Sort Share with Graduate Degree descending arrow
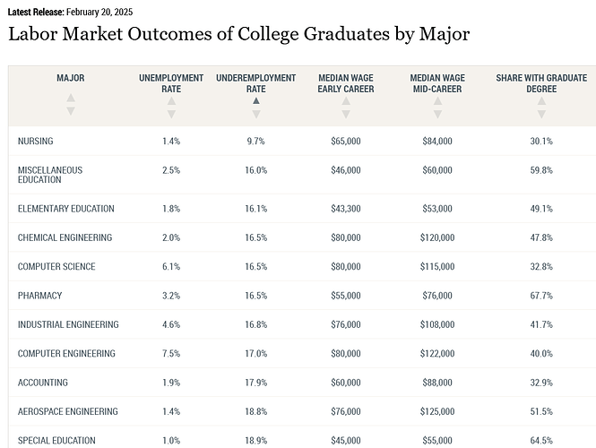596x448 pixels. 541,114
